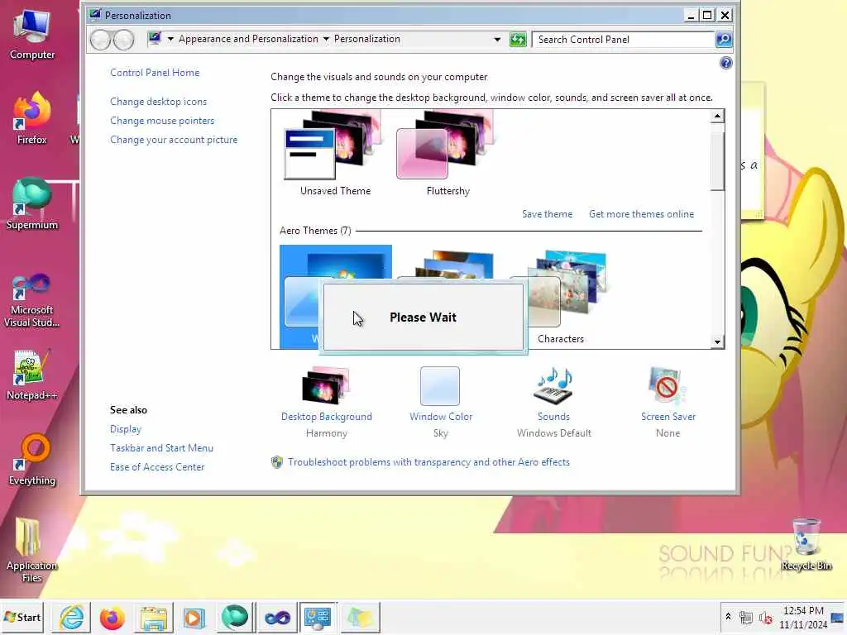
Task: Open the clock showing 12:54 PM
Action: pyautogui.click(x=803, y=617)
